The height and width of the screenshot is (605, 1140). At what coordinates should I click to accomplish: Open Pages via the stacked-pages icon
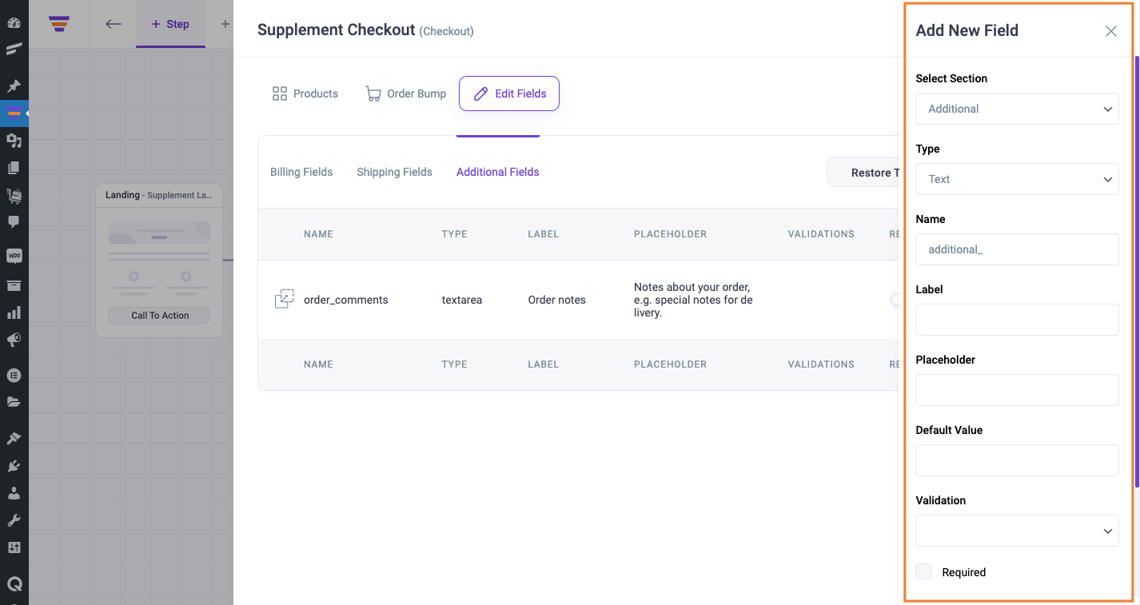tap(14, 168)
